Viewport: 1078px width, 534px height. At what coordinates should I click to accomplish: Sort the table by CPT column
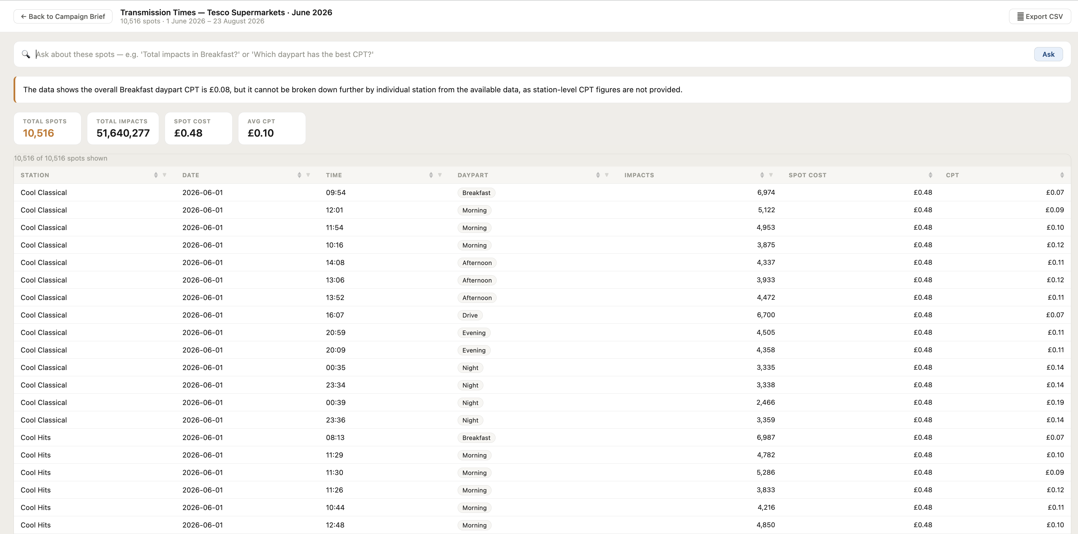point(1062,175)
